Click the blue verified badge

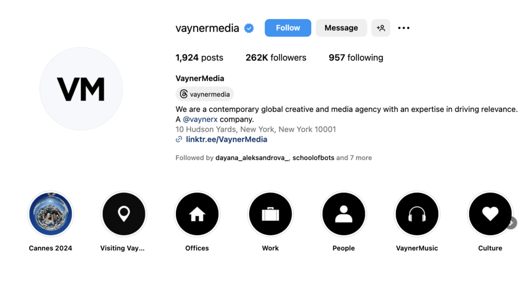(249, 29)
